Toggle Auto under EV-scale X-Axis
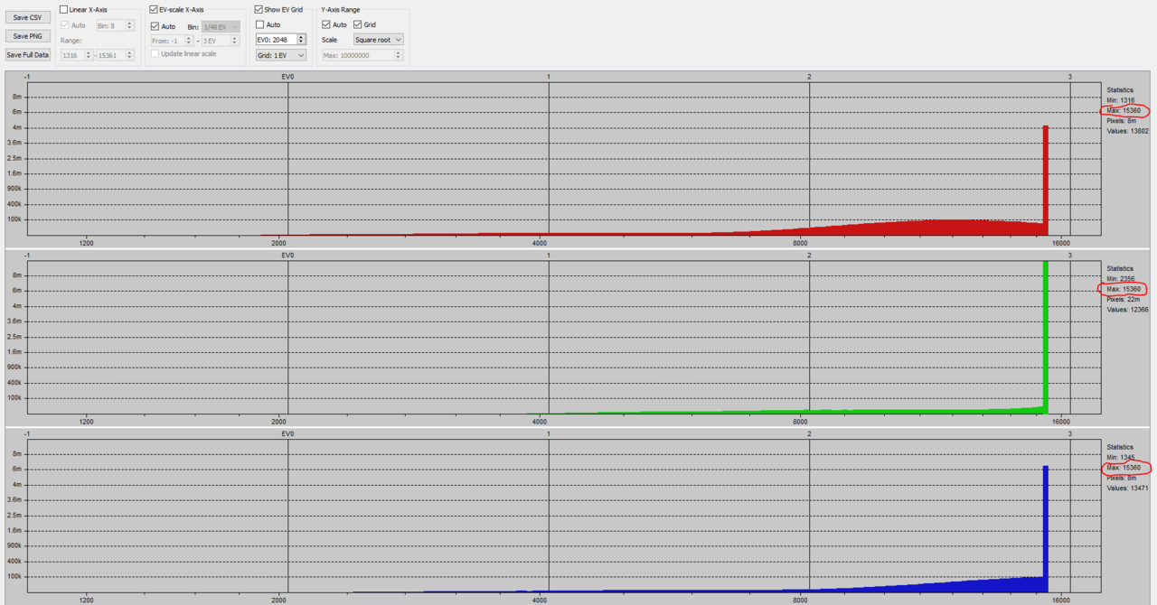This screenshot has width=1157, height=605. point(155,26)
